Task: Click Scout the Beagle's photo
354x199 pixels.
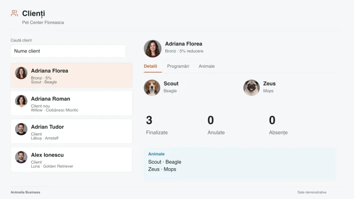Action: [x=152, y=88]
